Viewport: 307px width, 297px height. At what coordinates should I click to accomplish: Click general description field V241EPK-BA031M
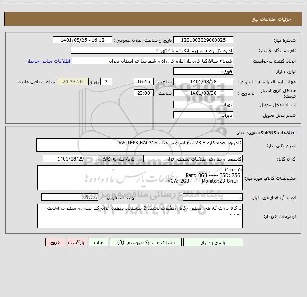pos(140,145)
